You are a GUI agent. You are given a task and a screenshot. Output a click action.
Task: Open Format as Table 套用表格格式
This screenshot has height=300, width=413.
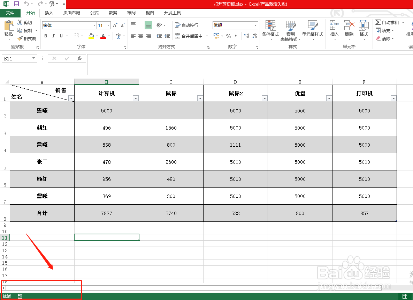[291, 30]
